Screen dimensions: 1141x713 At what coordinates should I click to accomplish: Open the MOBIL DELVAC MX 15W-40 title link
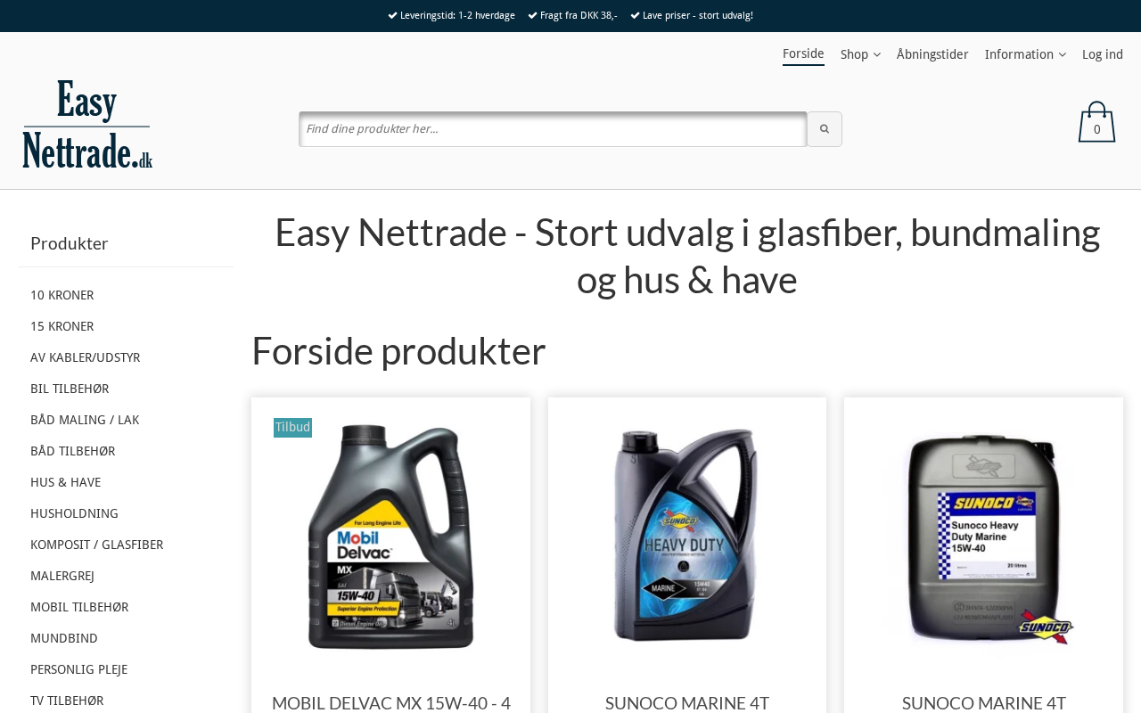click(x=391, y=702)
